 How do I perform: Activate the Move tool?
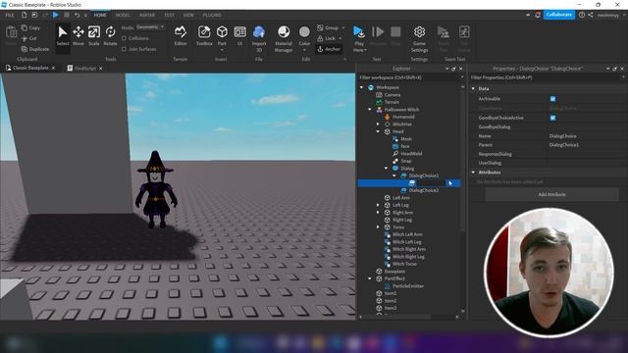coord(78,35)
